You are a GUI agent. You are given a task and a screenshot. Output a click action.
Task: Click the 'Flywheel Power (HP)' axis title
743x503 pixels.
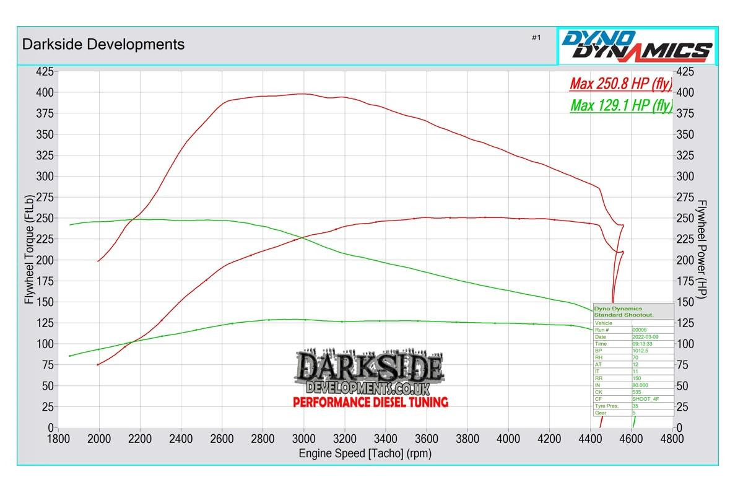[702, 249]
